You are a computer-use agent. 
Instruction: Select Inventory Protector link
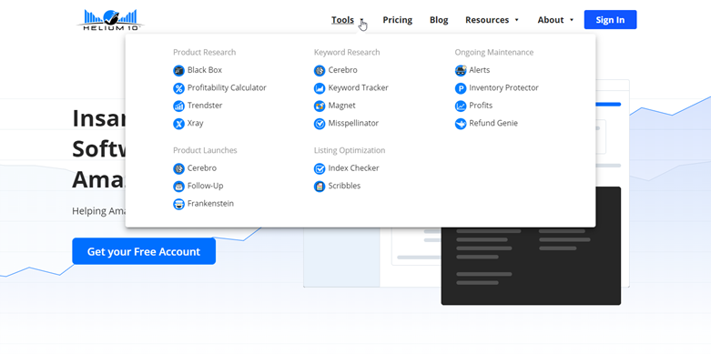click(503, 87)
